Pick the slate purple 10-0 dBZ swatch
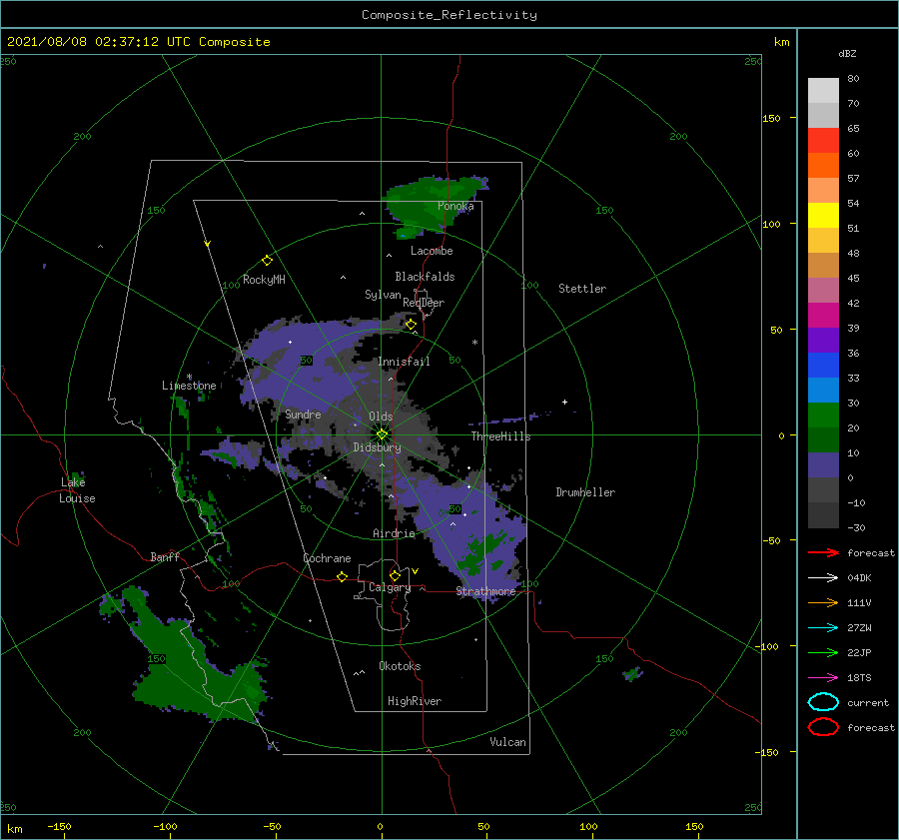899x840 pixels. pos(823,464)
